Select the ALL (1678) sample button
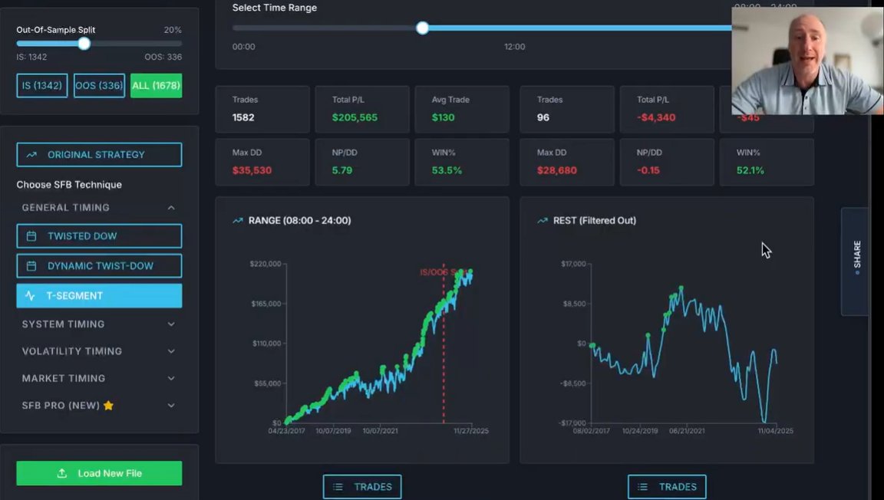 pos(157,86)
